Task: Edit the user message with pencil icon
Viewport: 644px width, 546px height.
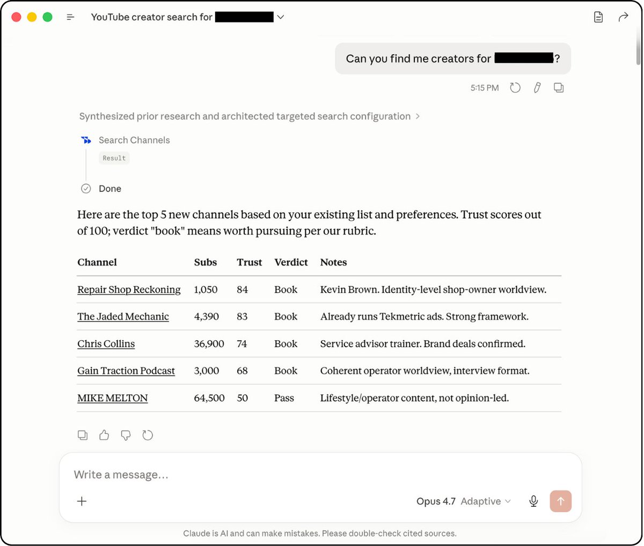Action: coord(537,88)
